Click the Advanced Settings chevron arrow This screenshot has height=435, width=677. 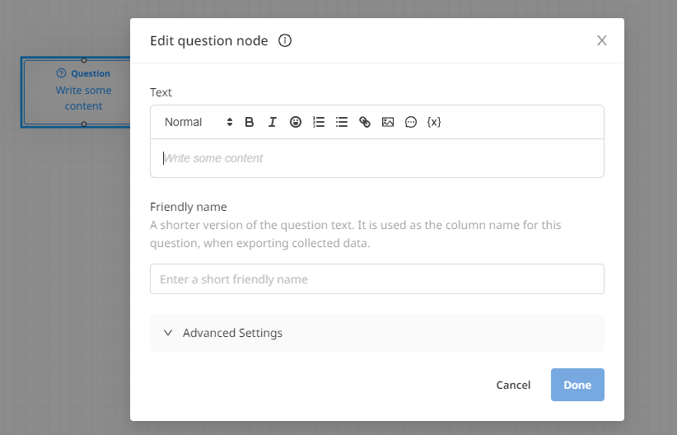pyautogui.click(x=168, y=333)
